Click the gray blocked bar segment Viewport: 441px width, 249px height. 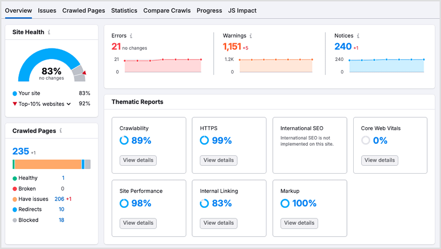(88, 164)
